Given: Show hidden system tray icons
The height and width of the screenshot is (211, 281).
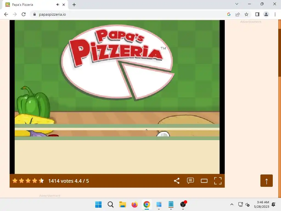Looking at the screenshot, I should (x=232, y=204).
